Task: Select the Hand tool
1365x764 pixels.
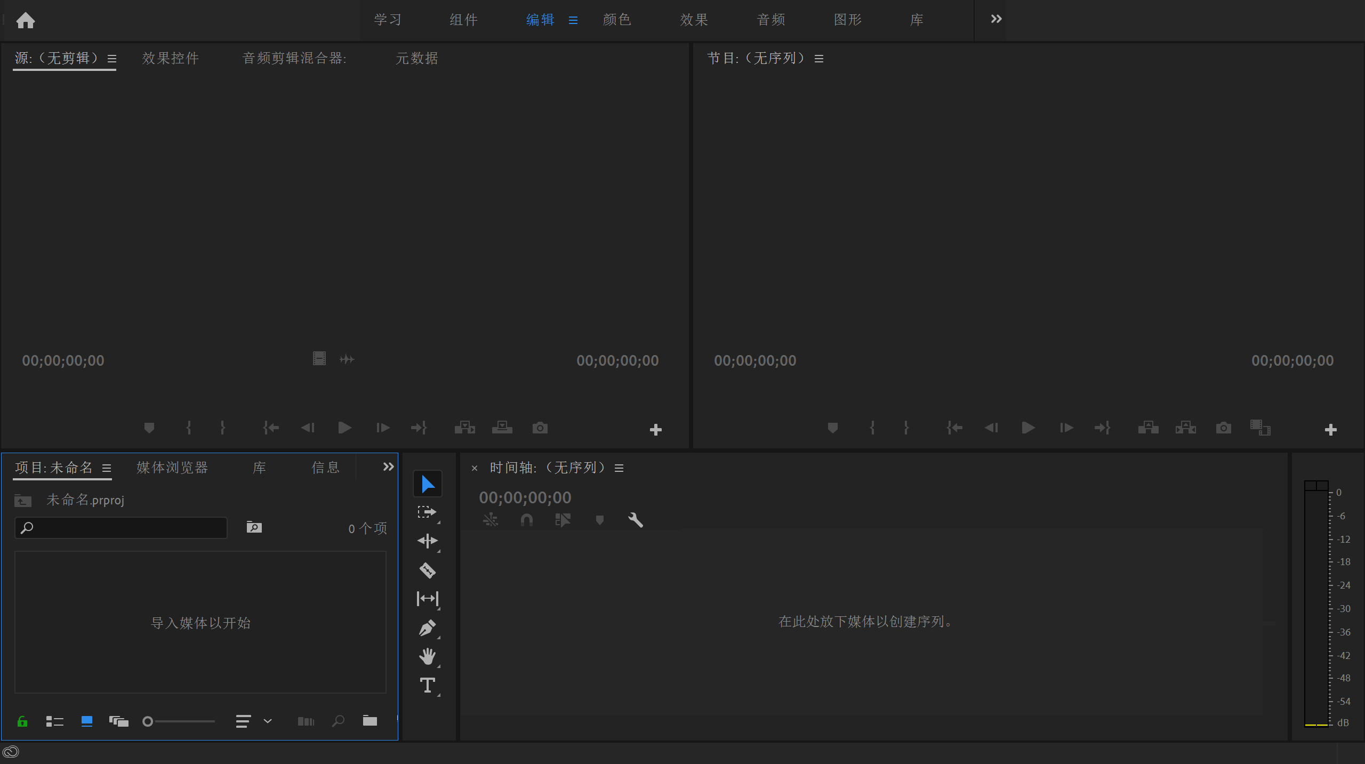Action: click(x=427, y=656)
